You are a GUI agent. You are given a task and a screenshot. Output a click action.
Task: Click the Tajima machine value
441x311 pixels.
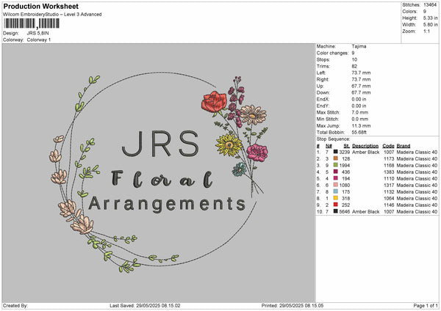pyautogui.click(x=359, y=46)
